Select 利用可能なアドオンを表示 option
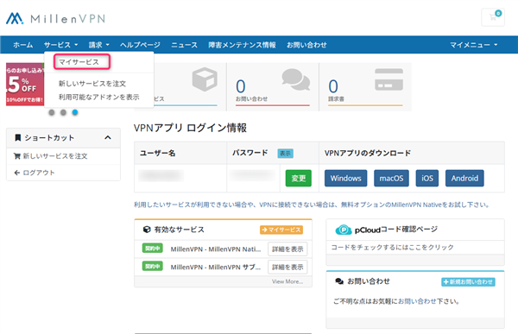Image resolution: width=518 pixels, height=334 pixels. [x=98, y=98]
